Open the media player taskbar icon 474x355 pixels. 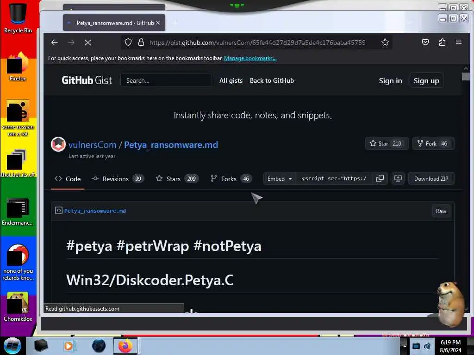tap(69, 346)
